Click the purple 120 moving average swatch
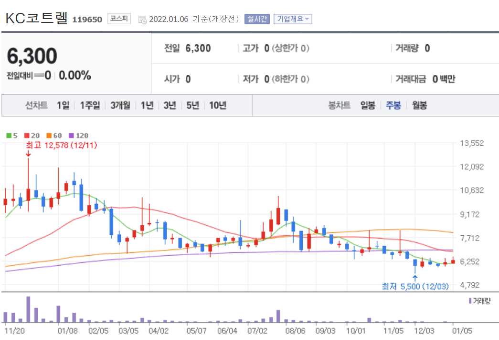 (71, 136)
